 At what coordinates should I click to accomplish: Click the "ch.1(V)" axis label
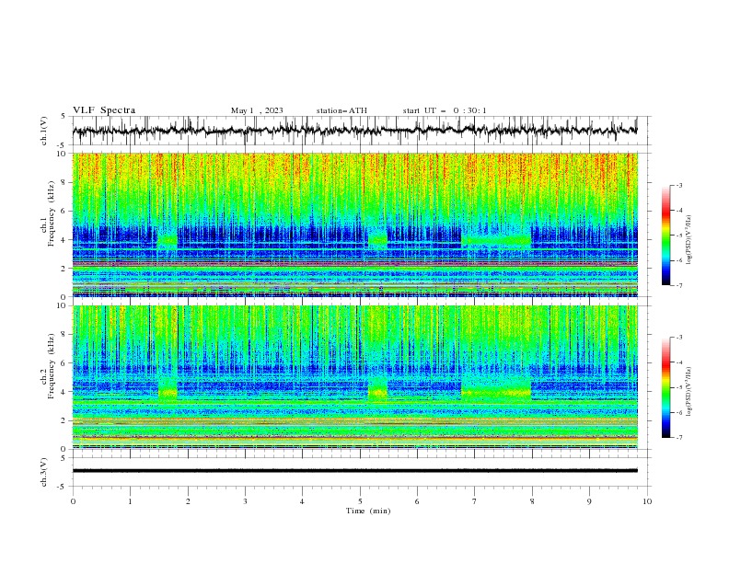click(44, 131)
